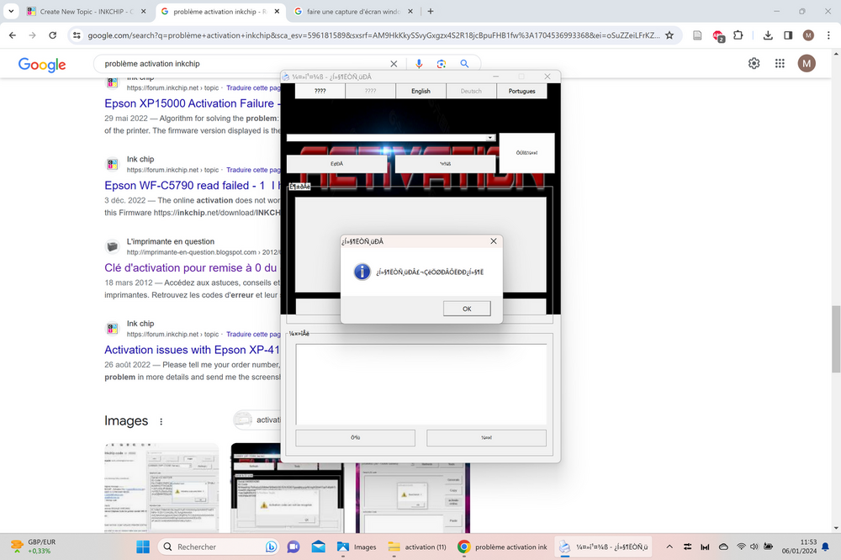841x560 pixels.
Task: Click the Google Lens image search icon
Action: (441, 64)
